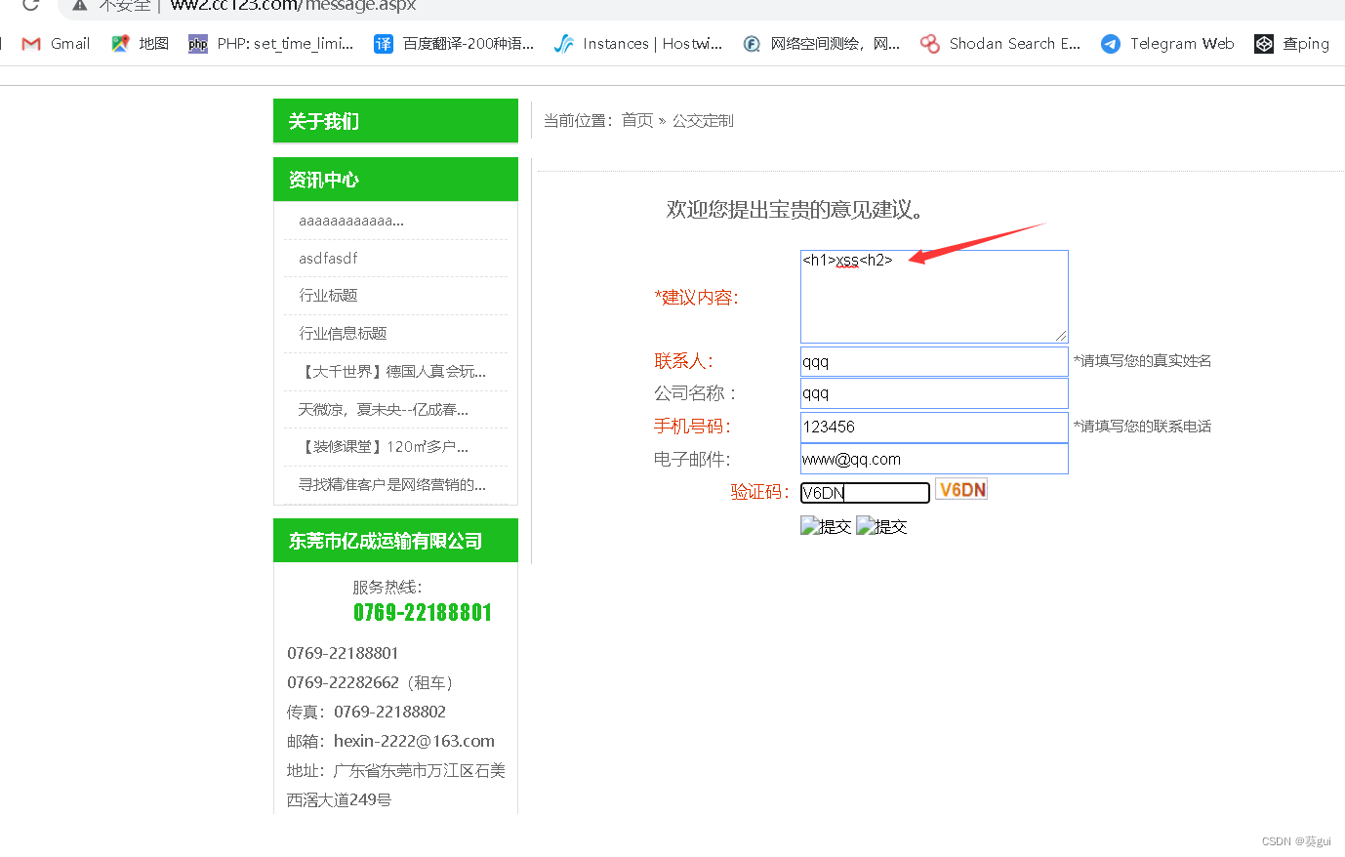Image resolution: width=1345 pixels, height=857 pixels.
Task: Click the address bar URL
Action: [293, 6]
